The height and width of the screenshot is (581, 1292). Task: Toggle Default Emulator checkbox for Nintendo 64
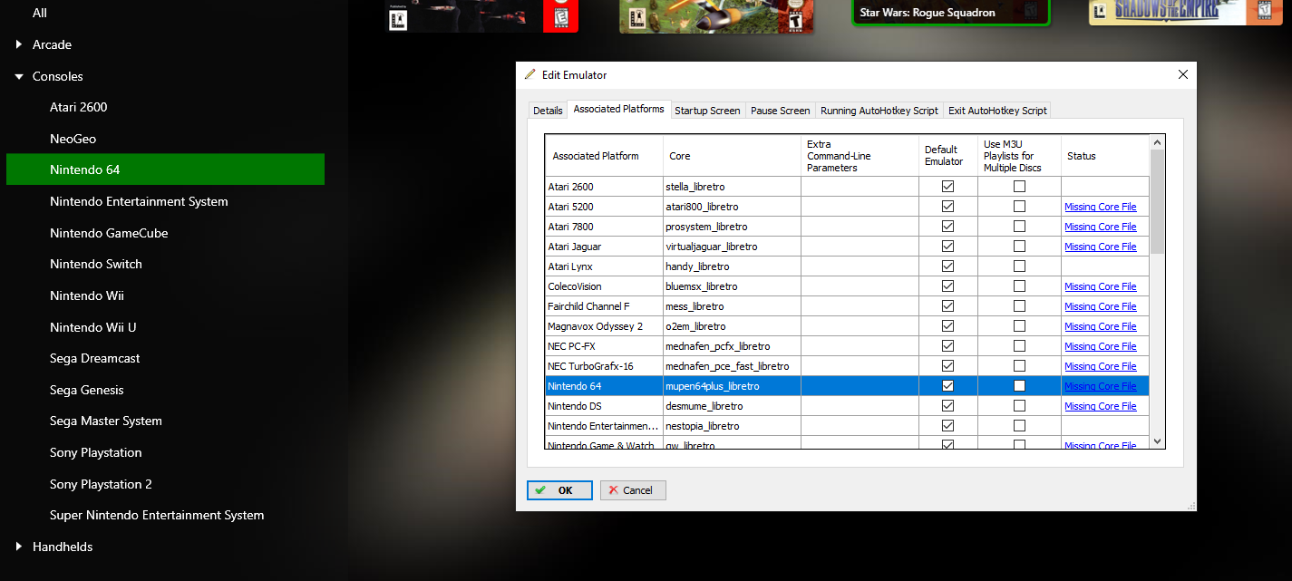click(947, 386)
